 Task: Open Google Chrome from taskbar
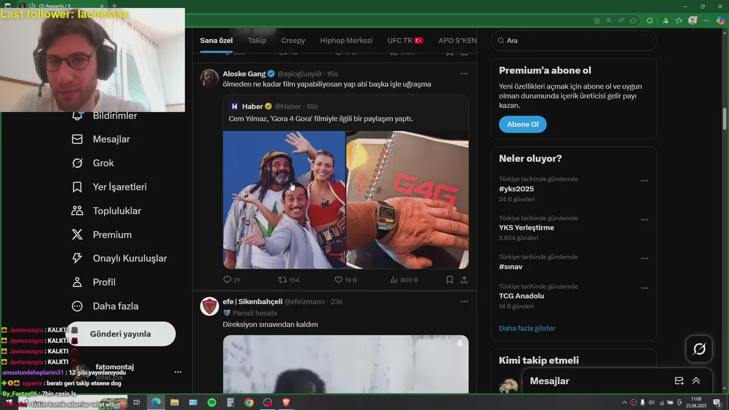point(249,403)
